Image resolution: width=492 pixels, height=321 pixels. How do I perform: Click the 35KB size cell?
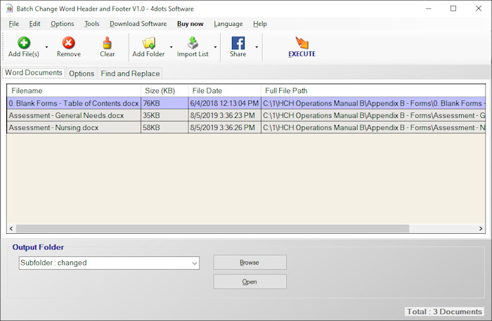(164, 115)
